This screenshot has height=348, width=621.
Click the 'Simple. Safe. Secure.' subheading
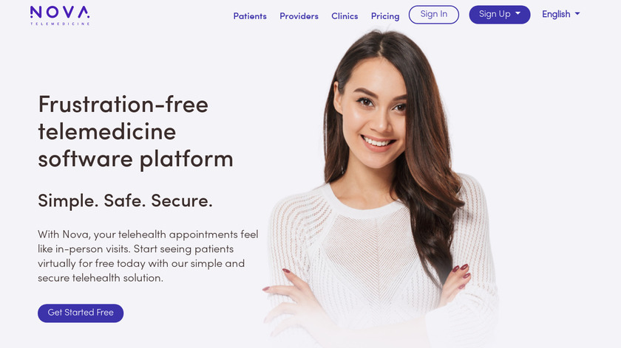125,201
